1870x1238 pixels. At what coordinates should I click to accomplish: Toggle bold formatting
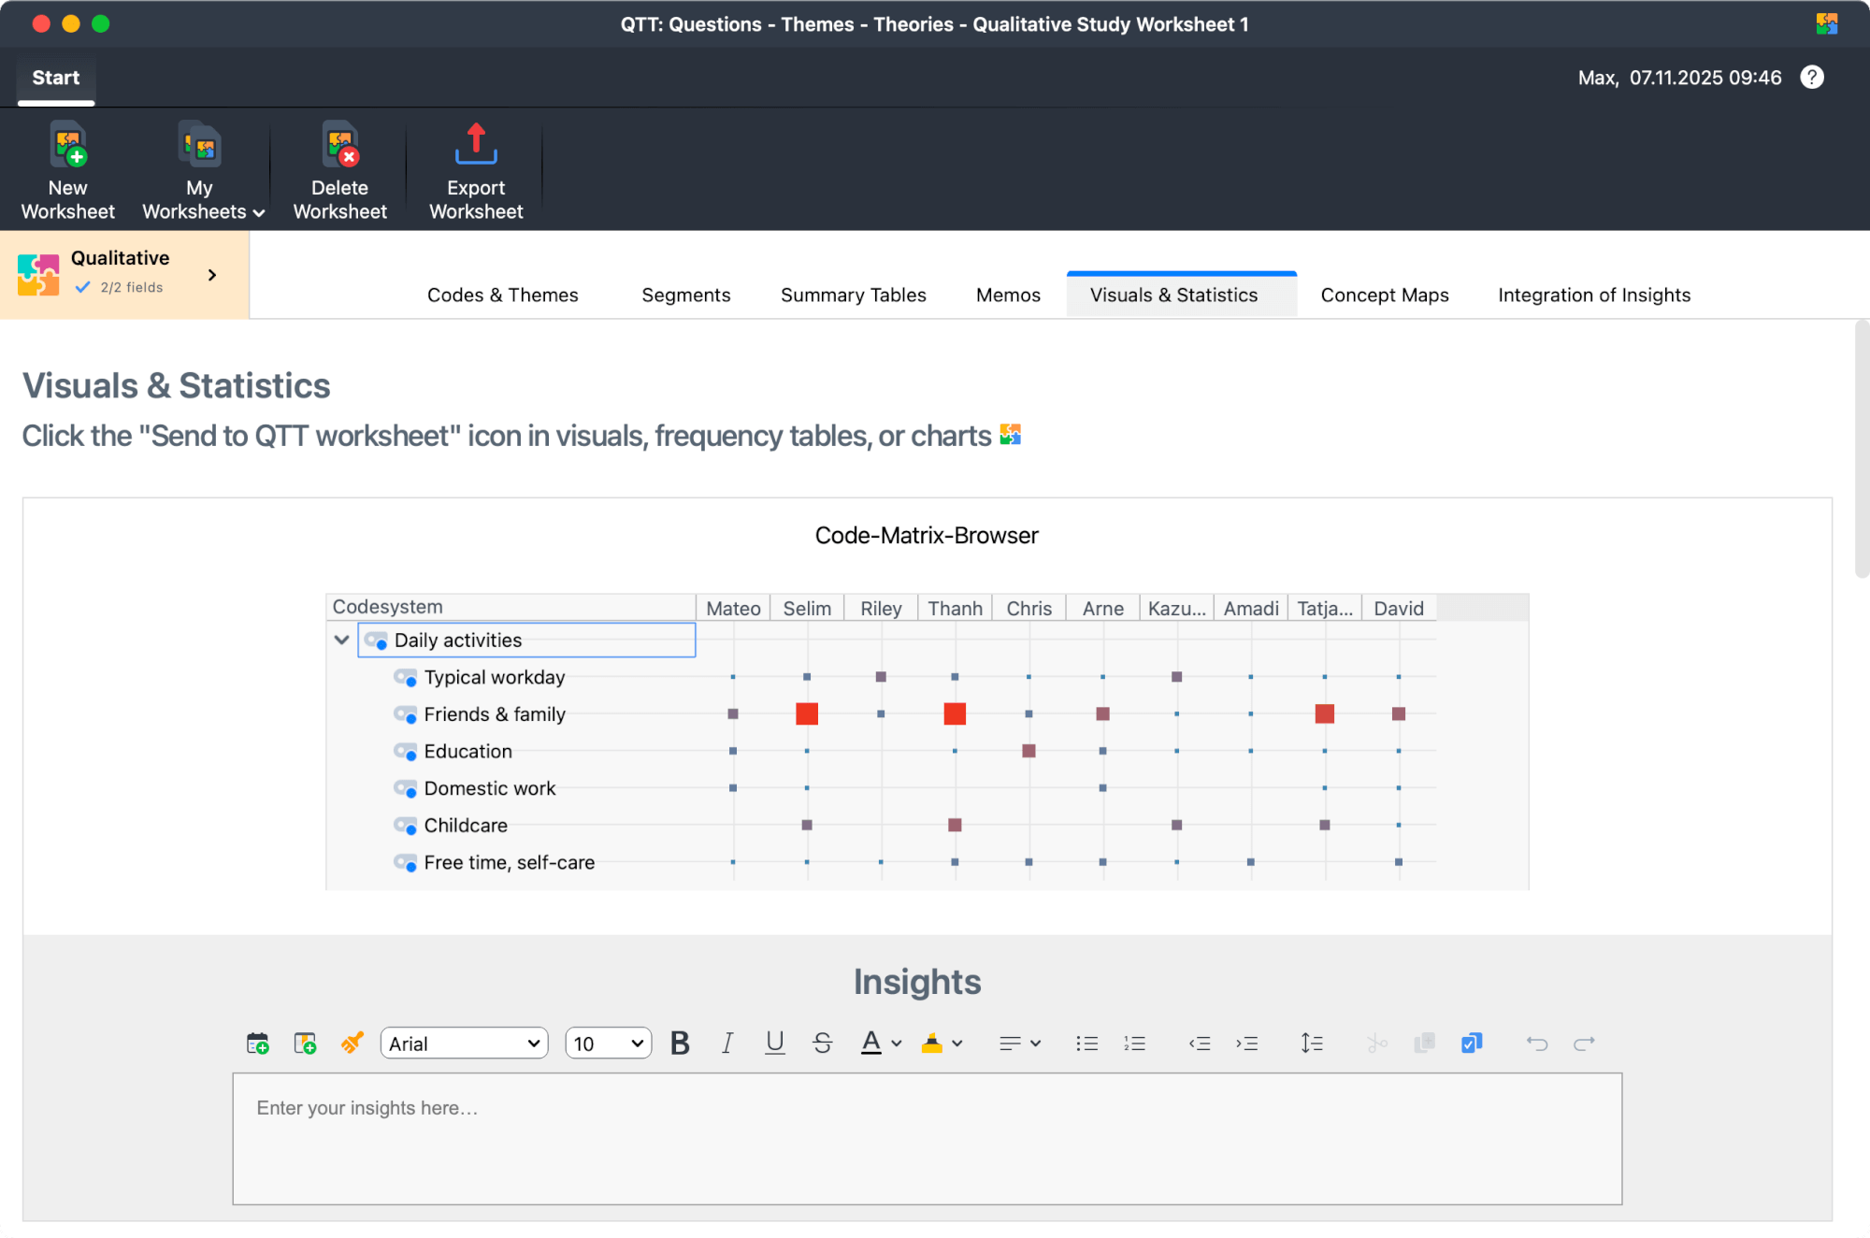680,1043
